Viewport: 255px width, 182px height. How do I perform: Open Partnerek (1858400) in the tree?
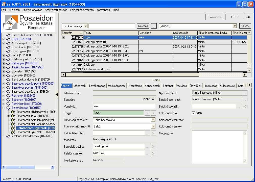[24, 96]
